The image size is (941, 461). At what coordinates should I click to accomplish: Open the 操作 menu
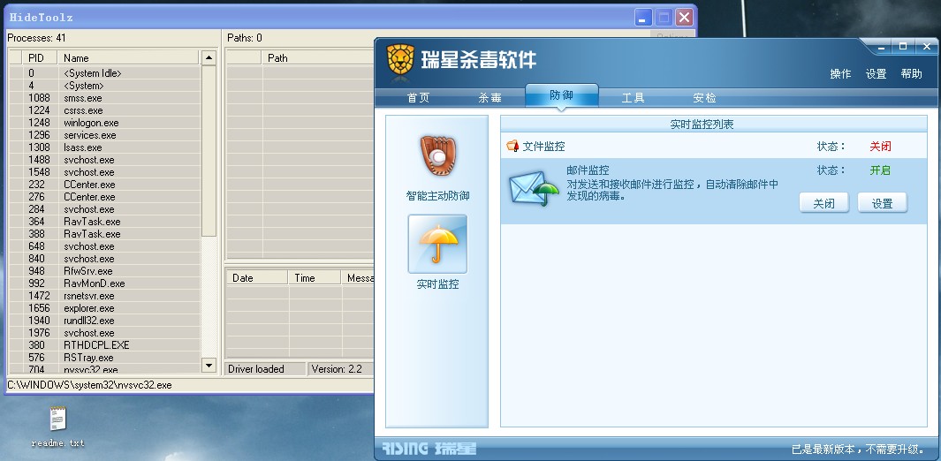840,73
